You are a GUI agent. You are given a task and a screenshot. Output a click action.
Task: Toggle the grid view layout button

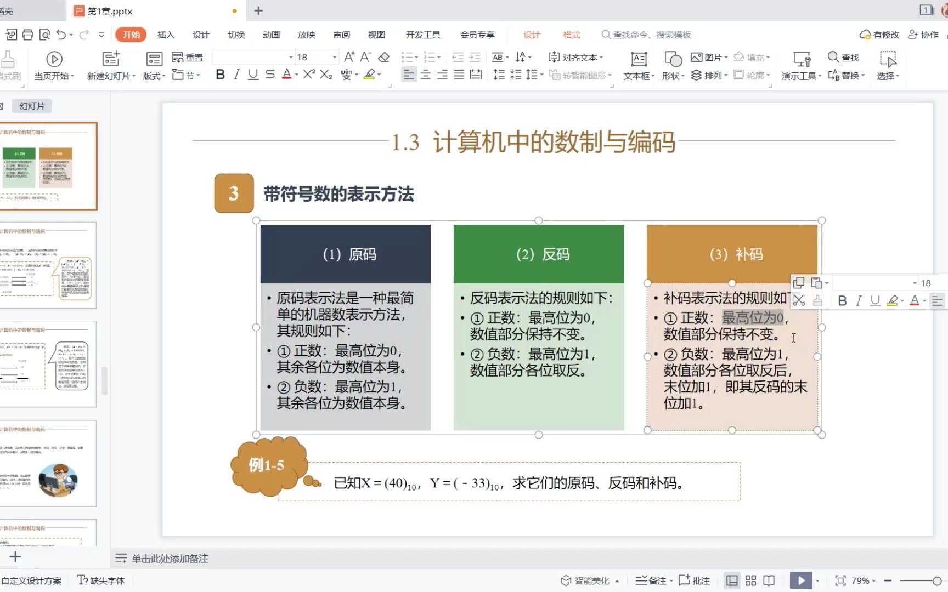coord(751,580)
